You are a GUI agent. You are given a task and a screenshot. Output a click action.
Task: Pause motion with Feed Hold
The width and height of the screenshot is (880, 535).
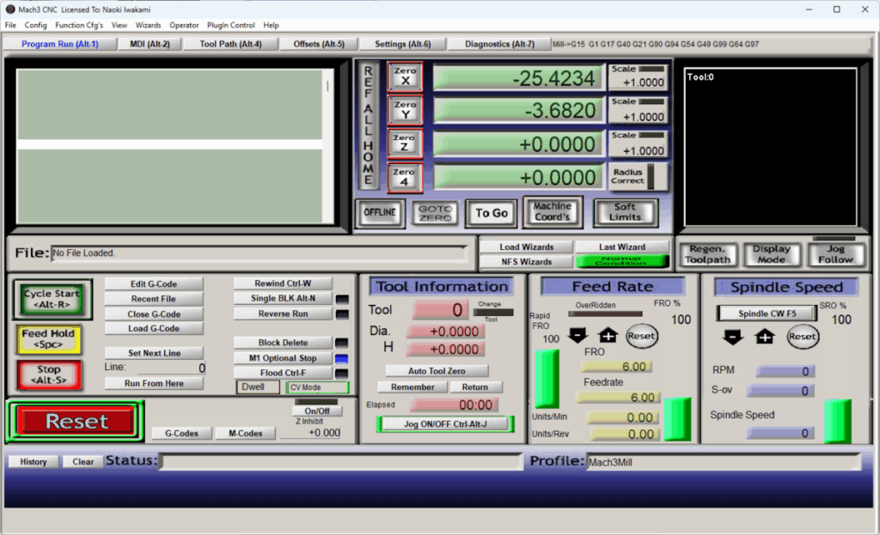[49, 338]
